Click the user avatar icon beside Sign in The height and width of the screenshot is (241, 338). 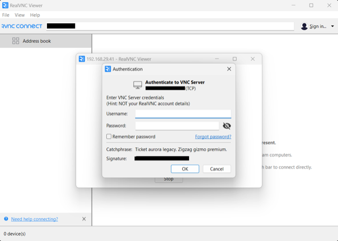[x=304, y=26]
